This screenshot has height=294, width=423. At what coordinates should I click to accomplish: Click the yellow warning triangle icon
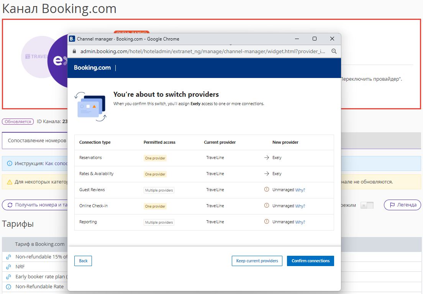[x=10, y=182]
